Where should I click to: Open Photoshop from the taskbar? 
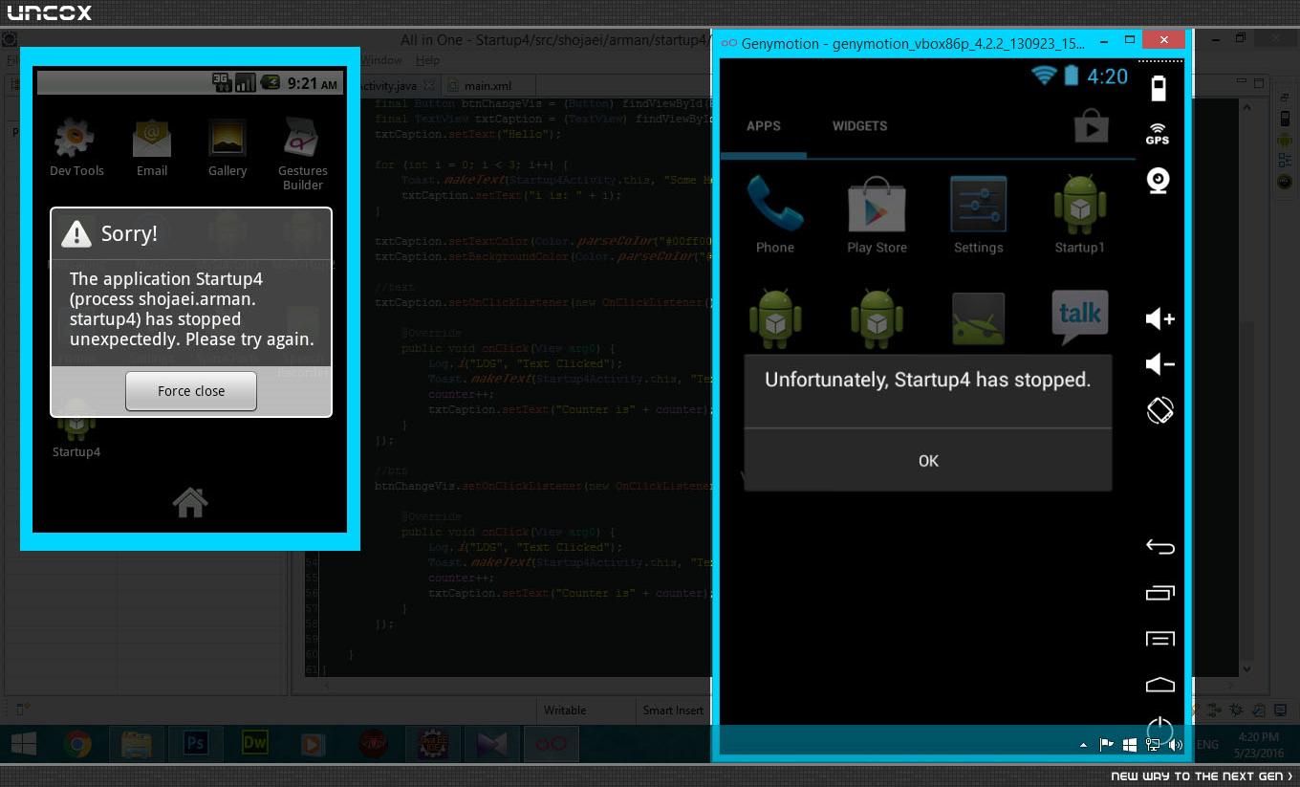[x=196, y=743]
